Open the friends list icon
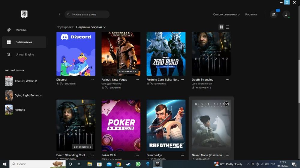 [x=274, y=14]
